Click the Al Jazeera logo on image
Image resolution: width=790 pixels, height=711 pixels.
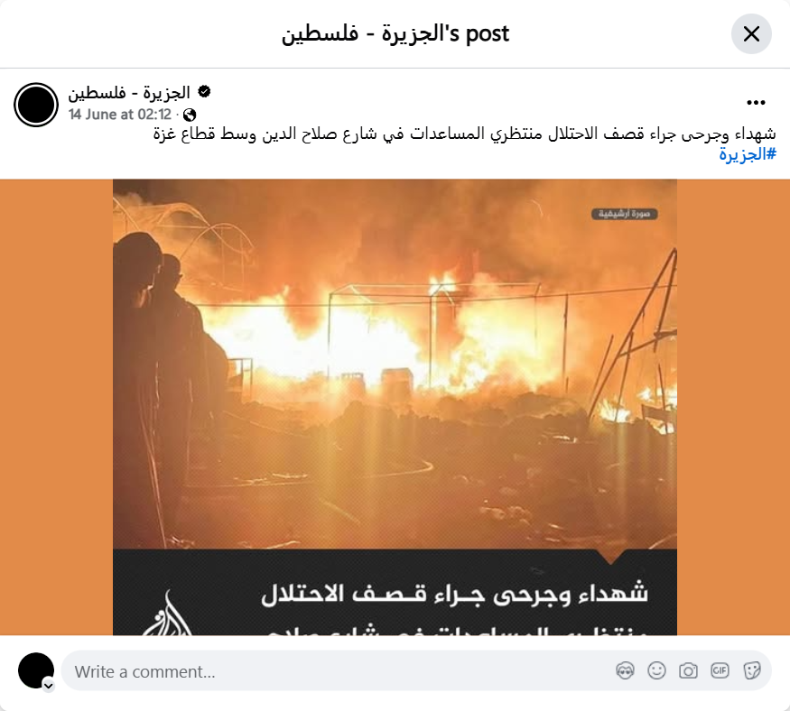point(167,615)
